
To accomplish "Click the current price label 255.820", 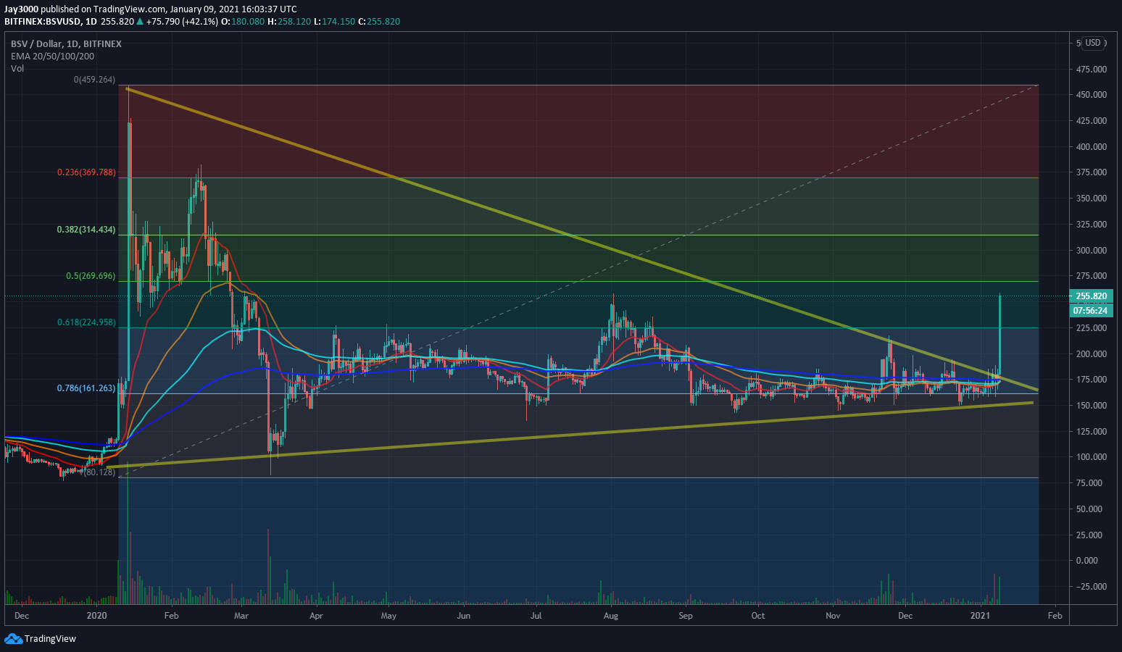I will coord(1092,296).
